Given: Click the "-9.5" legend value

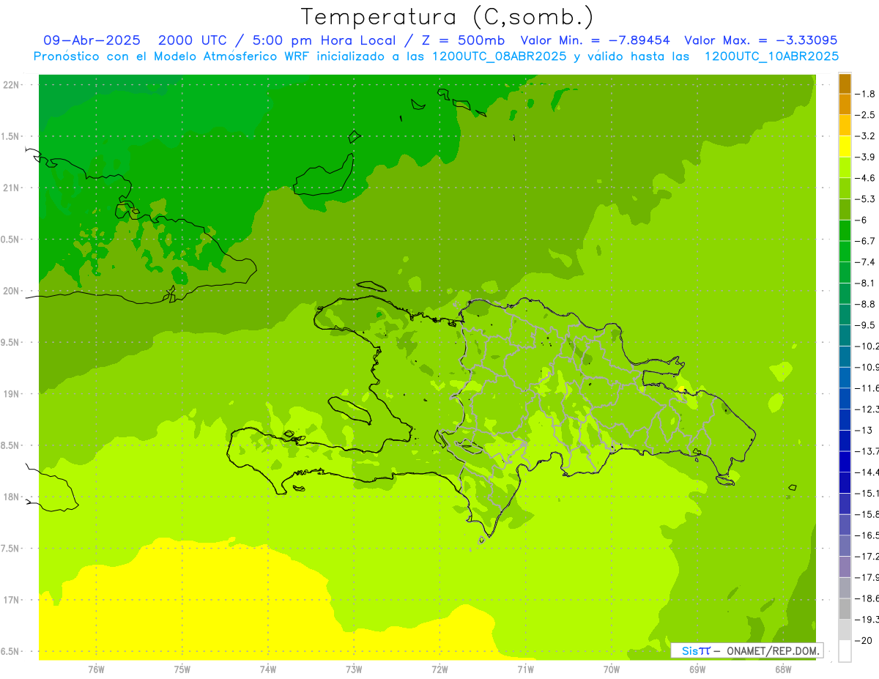Looking at the screenshot, I should tap(866, 325).
